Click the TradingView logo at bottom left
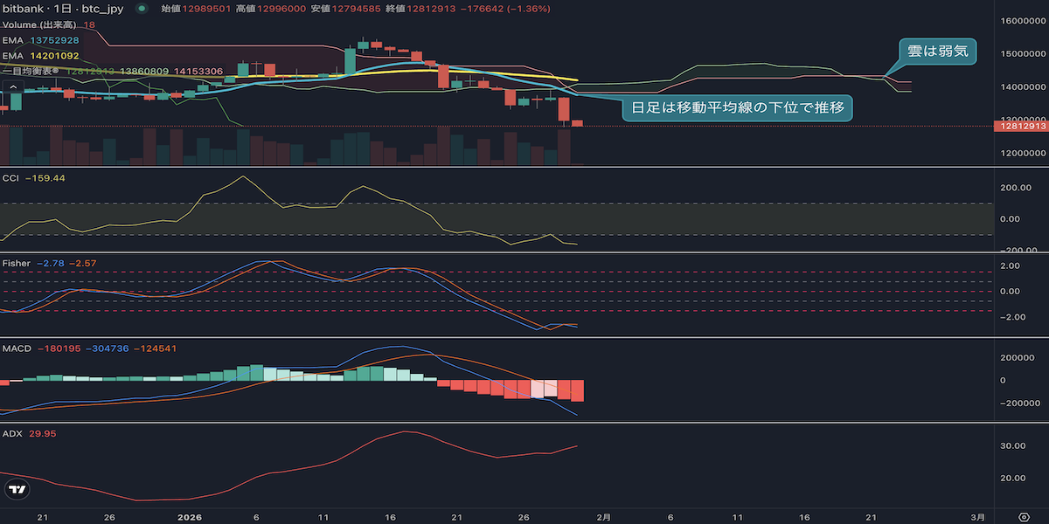This screenshot has width=1049, height=524. tap(17, 490)
